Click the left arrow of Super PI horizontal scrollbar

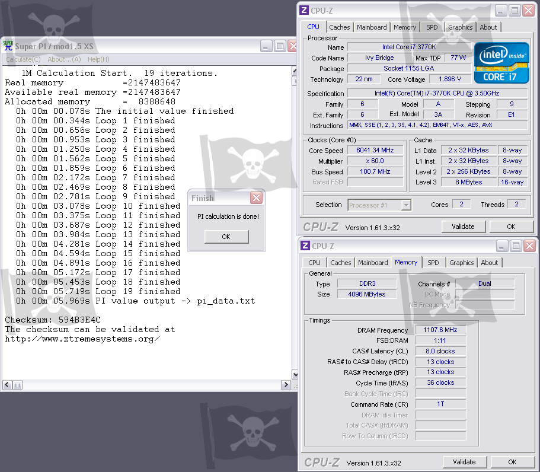pos(7,385)
